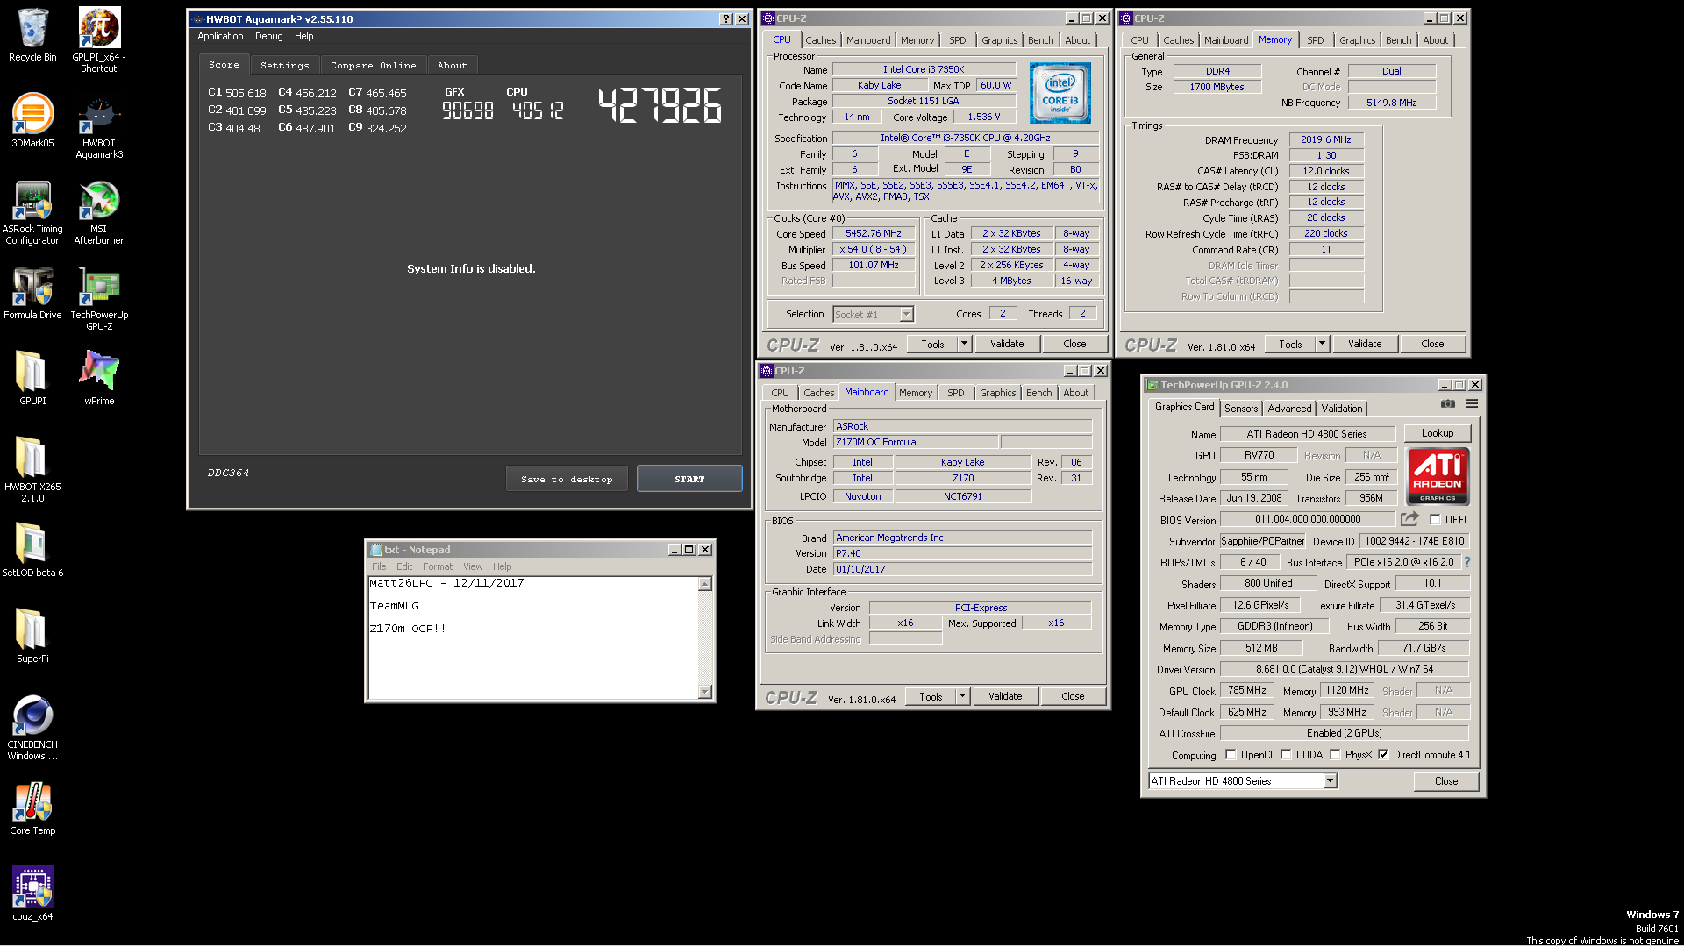Viewport: 1684px width, 947px height.
Task: Select the GPUPI folder icon
Action: 32,378
